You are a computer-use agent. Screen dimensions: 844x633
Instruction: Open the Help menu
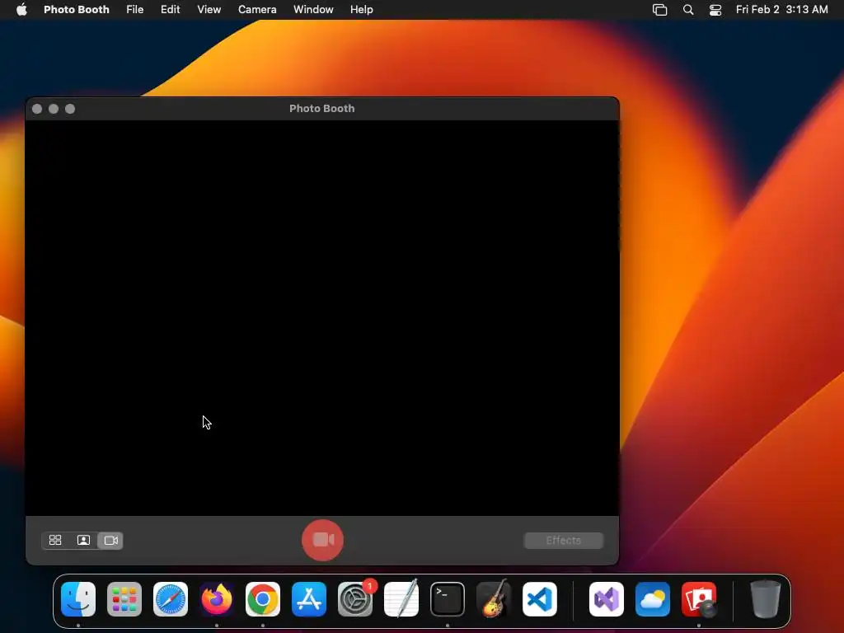(x=361, y=10)
